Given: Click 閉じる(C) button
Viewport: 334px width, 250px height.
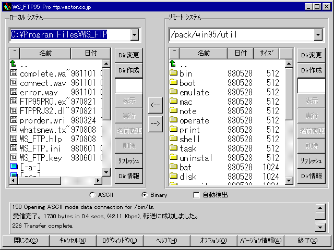Looking at the screenshot, I should pos(26,241).
